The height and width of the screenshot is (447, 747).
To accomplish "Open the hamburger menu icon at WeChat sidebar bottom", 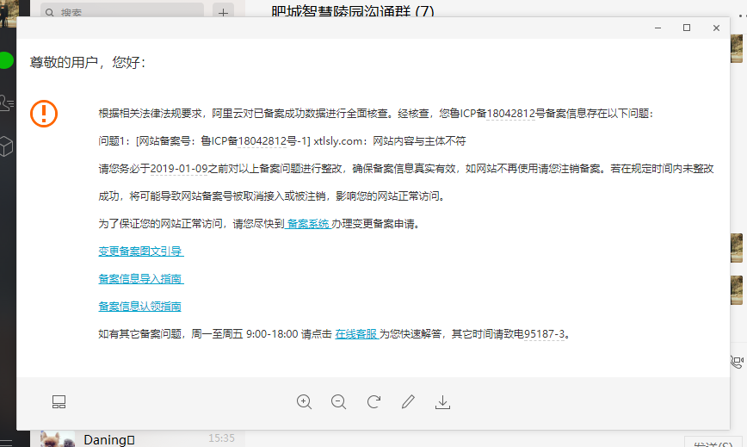I will 6,444.
